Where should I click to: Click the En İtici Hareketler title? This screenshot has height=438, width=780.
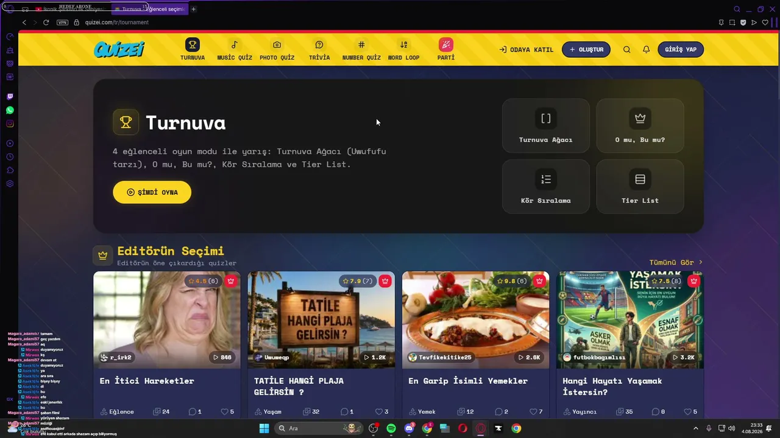(147, 381)
